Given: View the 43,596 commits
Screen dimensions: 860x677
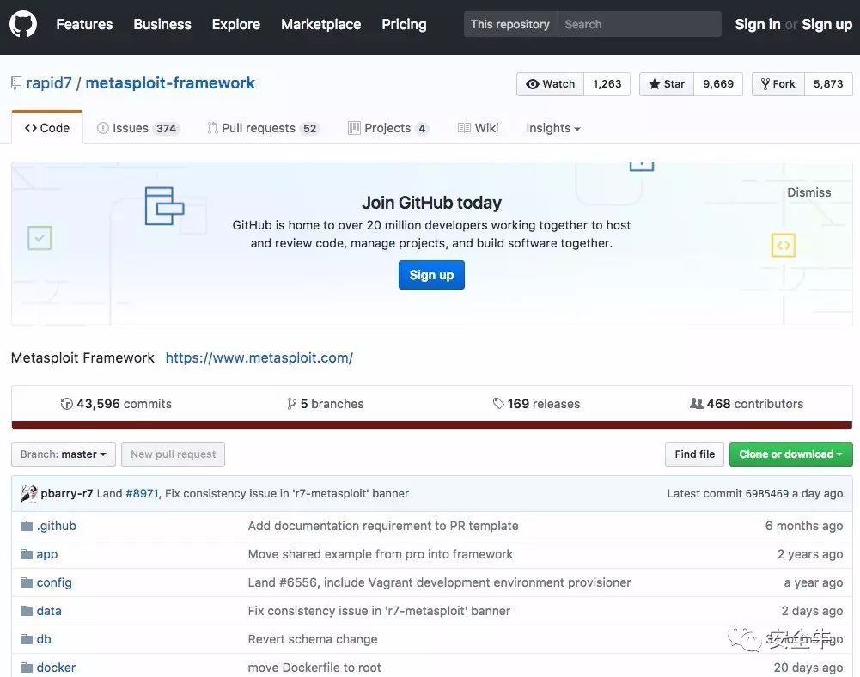Looking at the screenshot, I should (116, 404).
